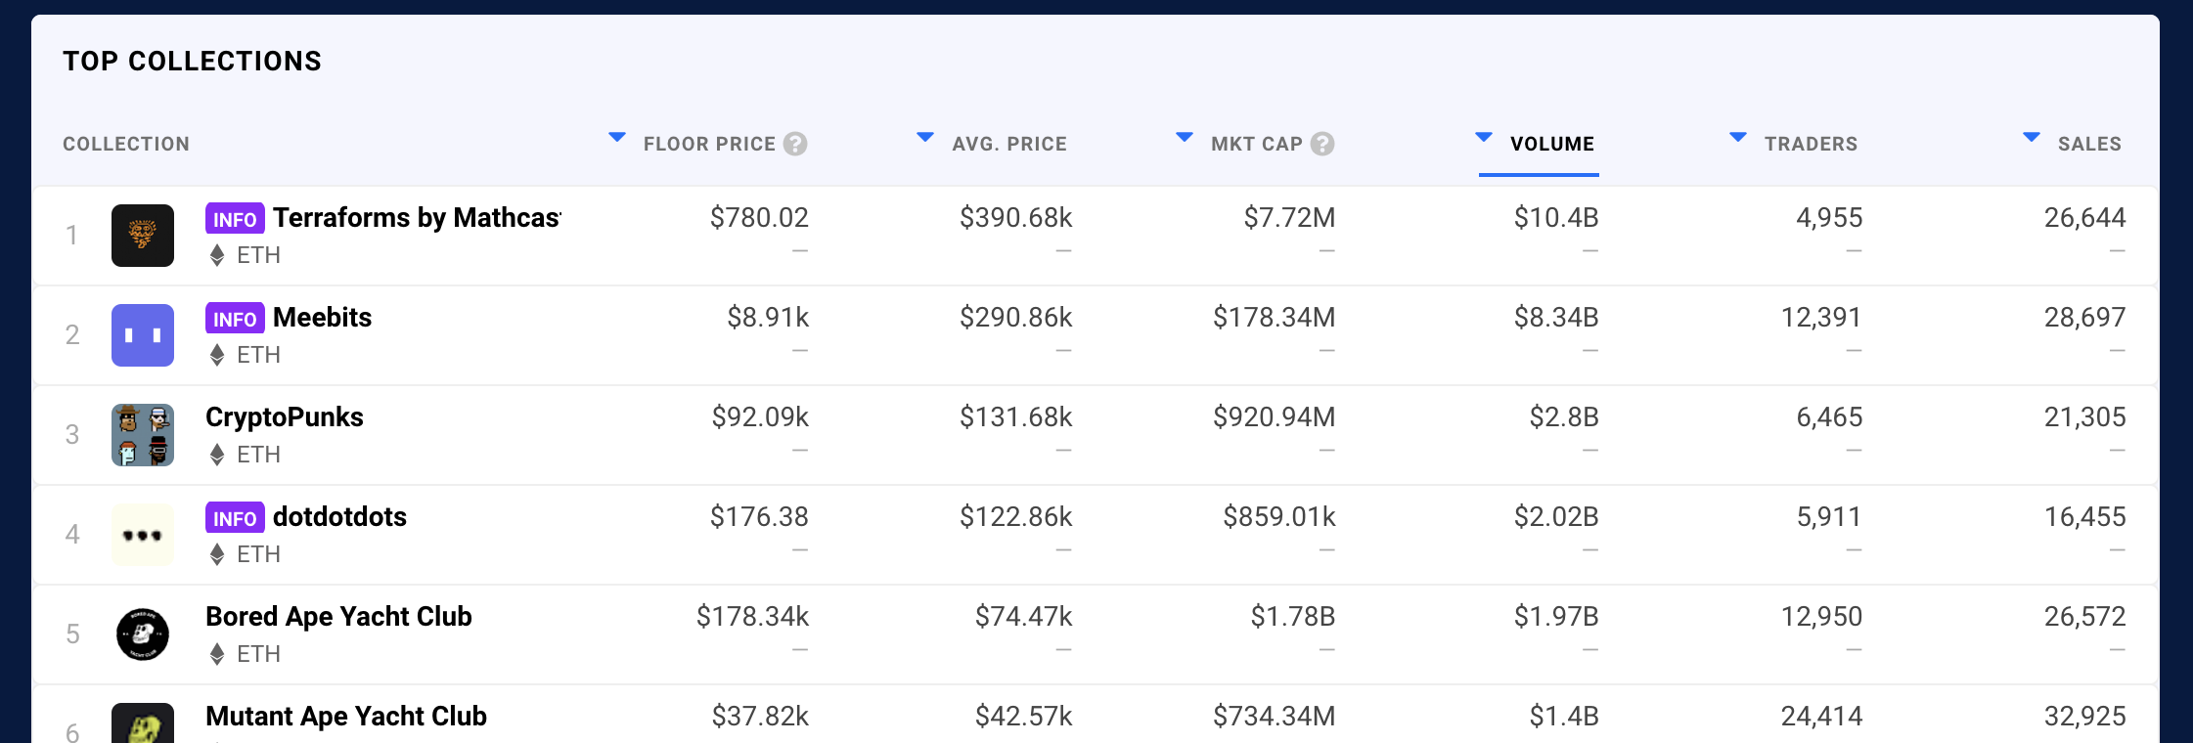Image resolution: width=2193 pixels, height=743 pixels.
Task: Click the INFO badge next to Terraforms
Action: coord(235,219)
